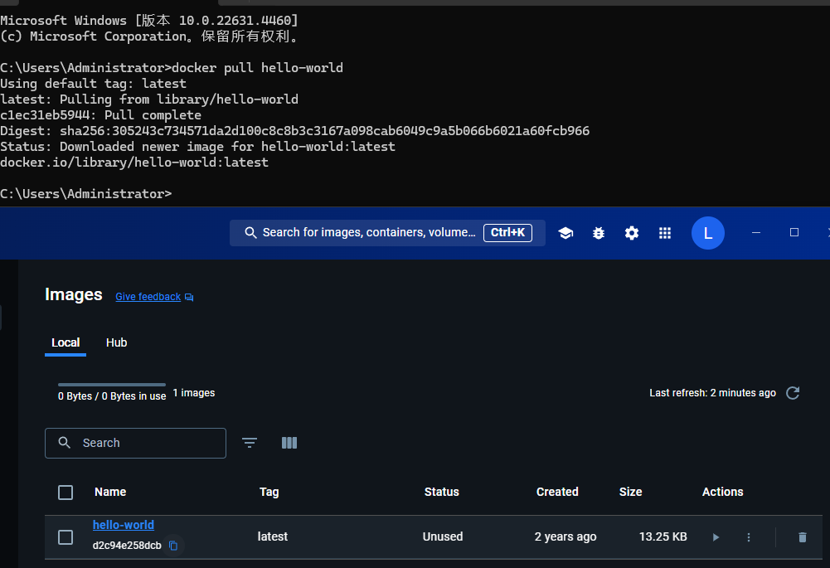Click the image ID text d2c94e258dcb

pyautogui.click(x=127, y=546)
